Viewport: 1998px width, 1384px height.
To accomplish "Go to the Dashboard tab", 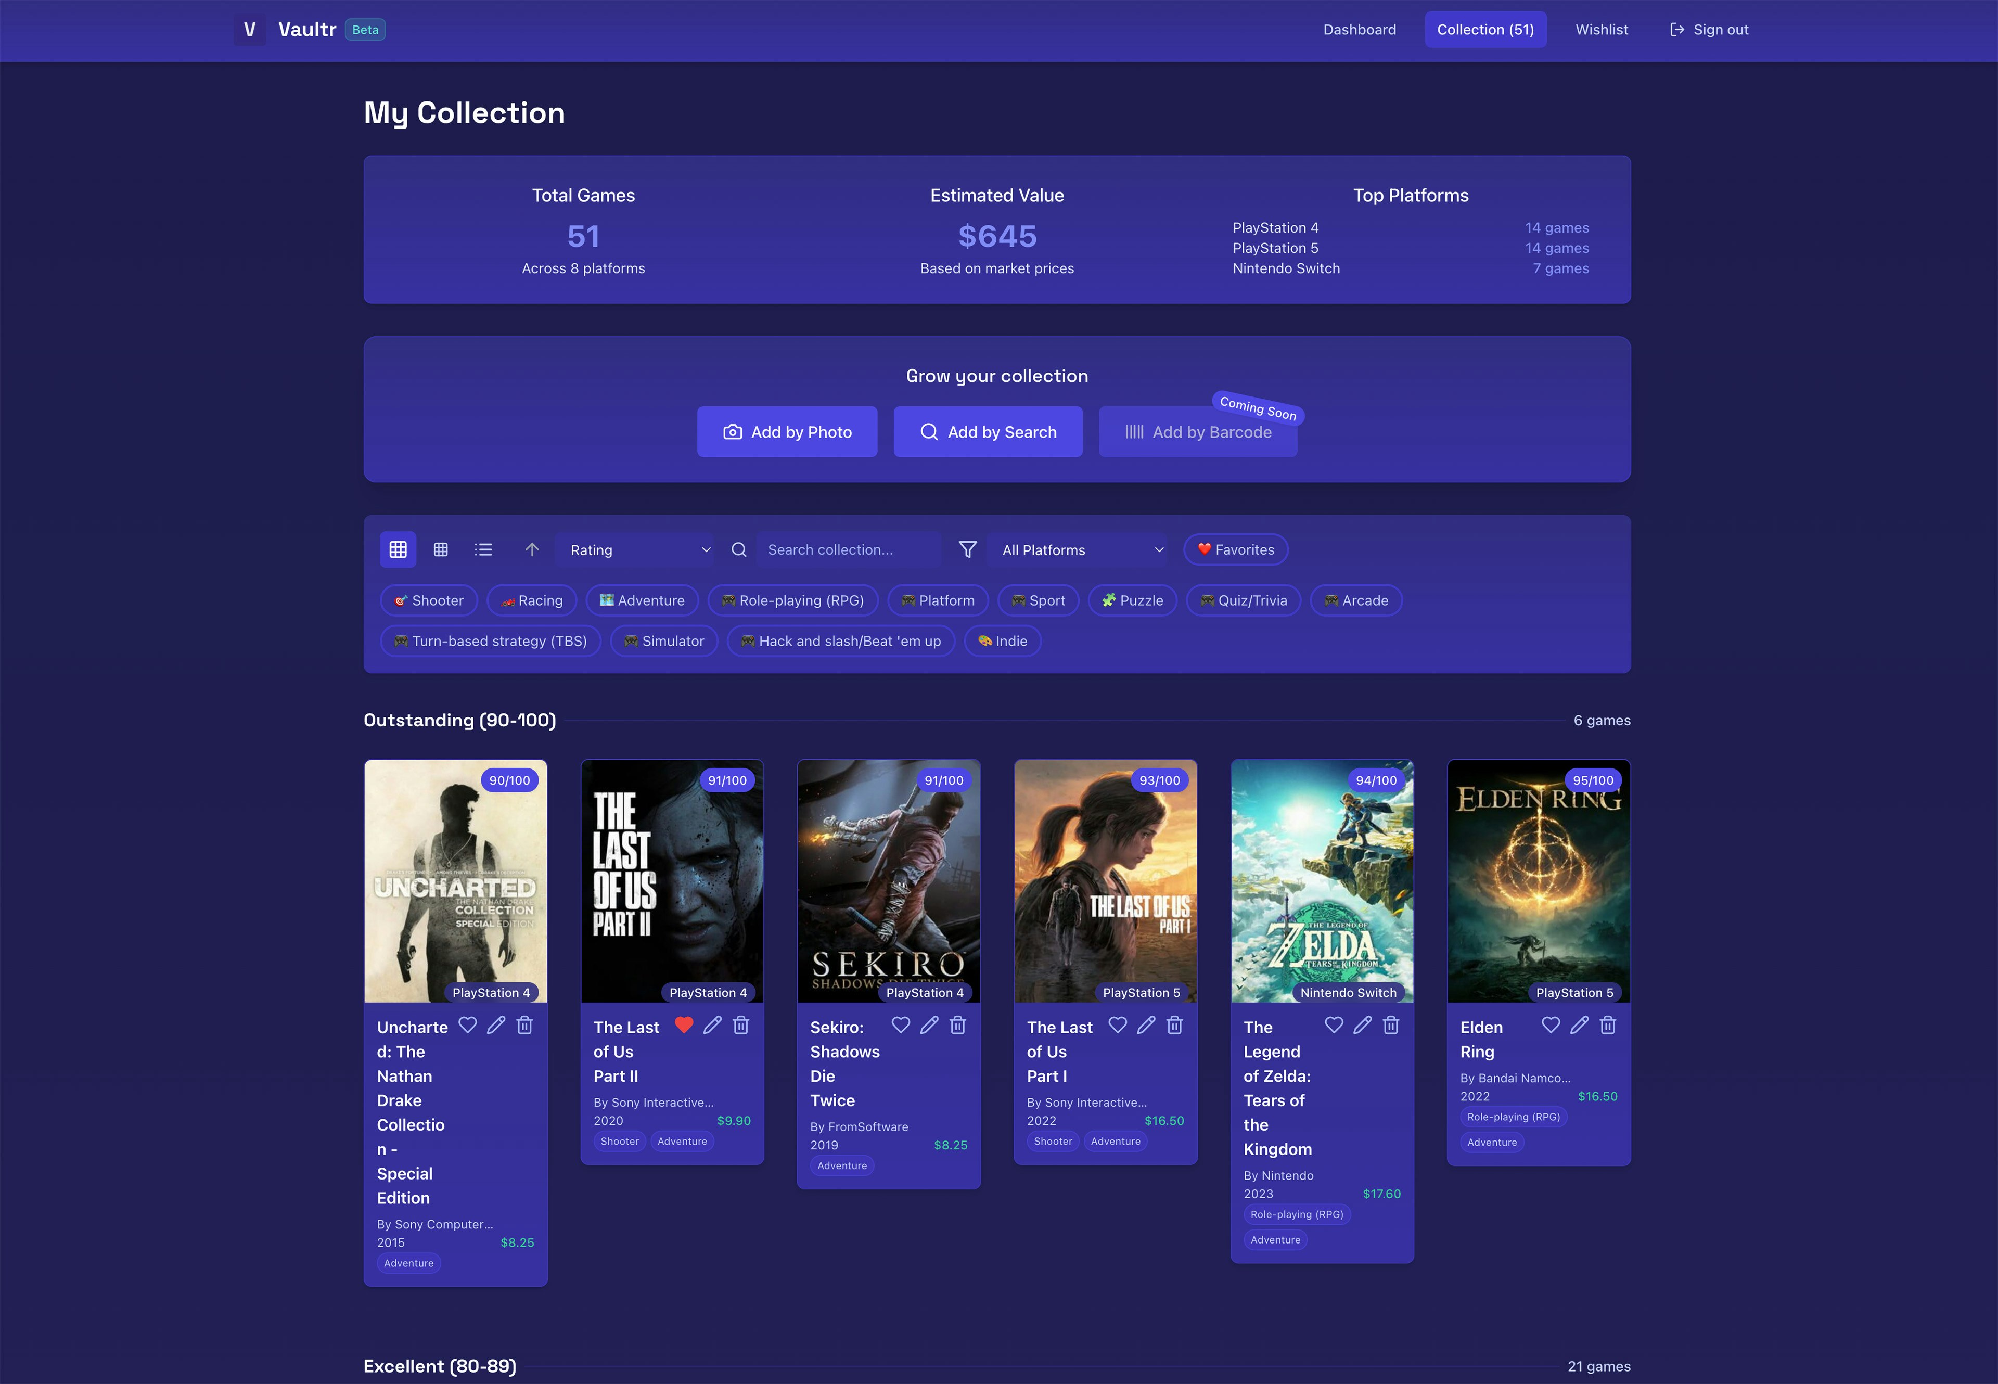I will click(1359, 30).
